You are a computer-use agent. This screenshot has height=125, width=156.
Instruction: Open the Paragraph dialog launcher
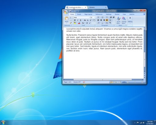(x=114, y=25)
